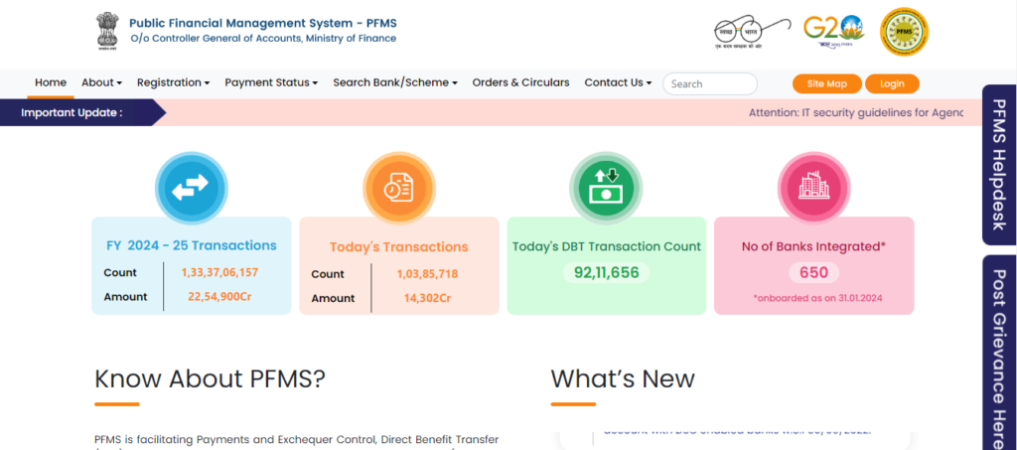Click the amount value 14,302Cr

point(427,298)
